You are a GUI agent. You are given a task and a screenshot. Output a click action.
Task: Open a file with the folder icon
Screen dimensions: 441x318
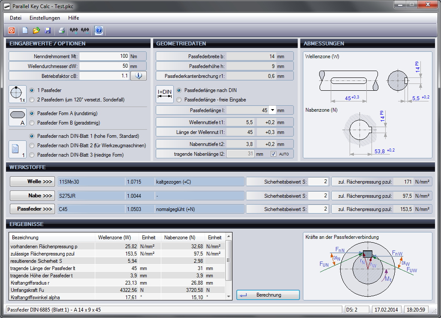pos(36,30)
